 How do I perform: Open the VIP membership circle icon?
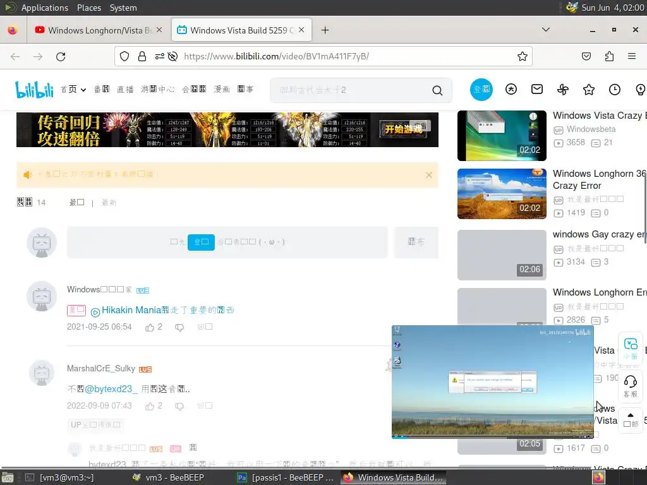pyautogui.click(x=511, y=90)
